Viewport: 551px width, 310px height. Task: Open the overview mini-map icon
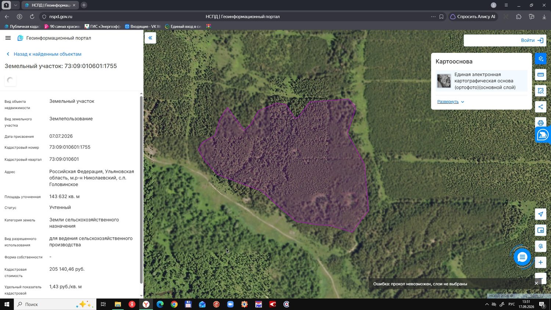pos(541,230)
